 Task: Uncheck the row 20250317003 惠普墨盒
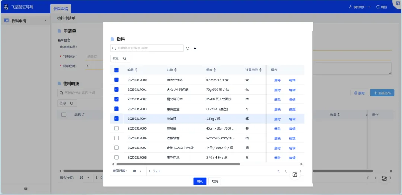point(117,109)
